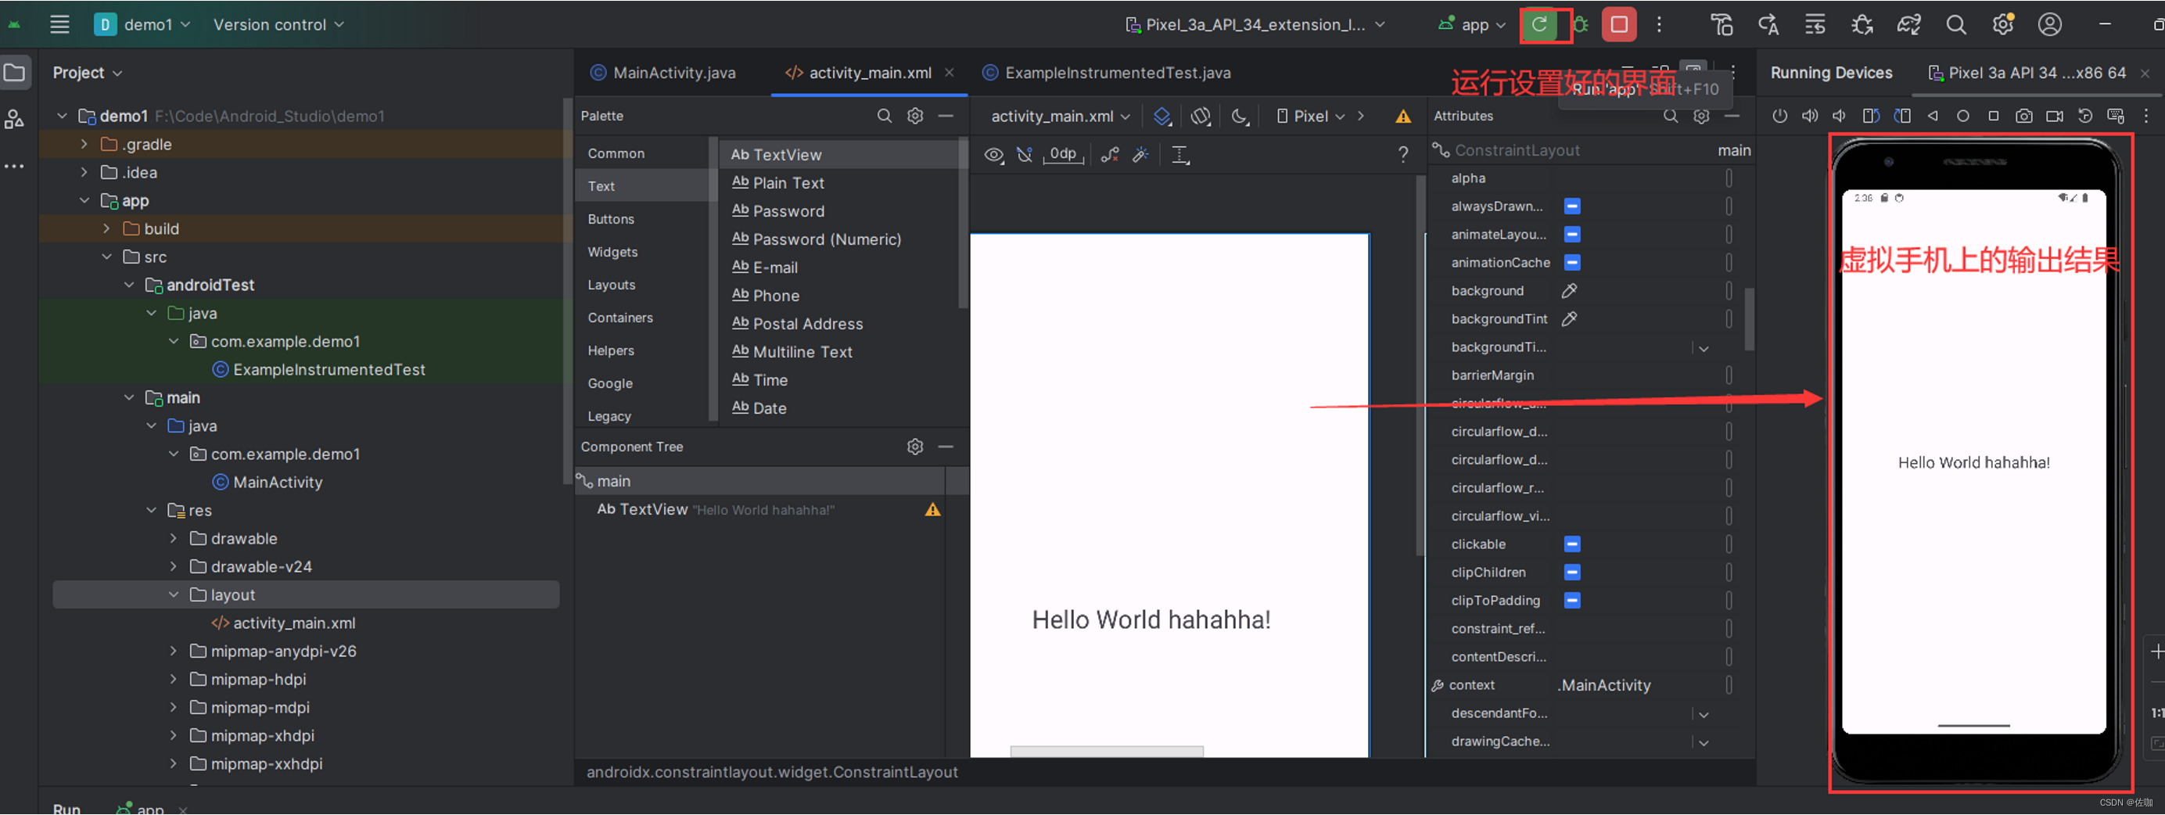2165x815 pixels.
Task: Open demo1 project dropdown
Action: point(143,24)
